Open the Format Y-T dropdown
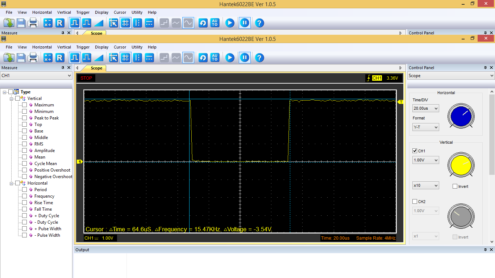This screenshot has height=278, width=495. [426, 127]
